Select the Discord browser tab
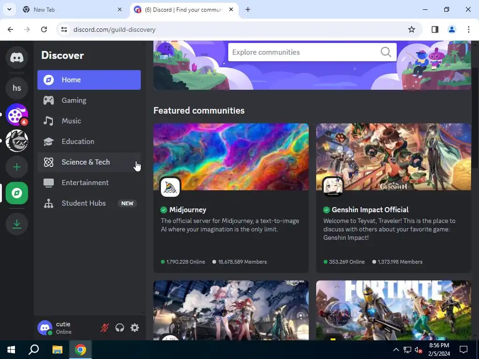The height and width of the screenshot is (359, 479). point(183,10)
